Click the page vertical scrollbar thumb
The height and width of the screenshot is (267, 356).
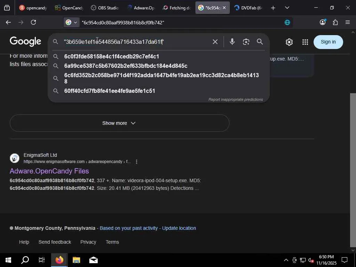(353, 169)
